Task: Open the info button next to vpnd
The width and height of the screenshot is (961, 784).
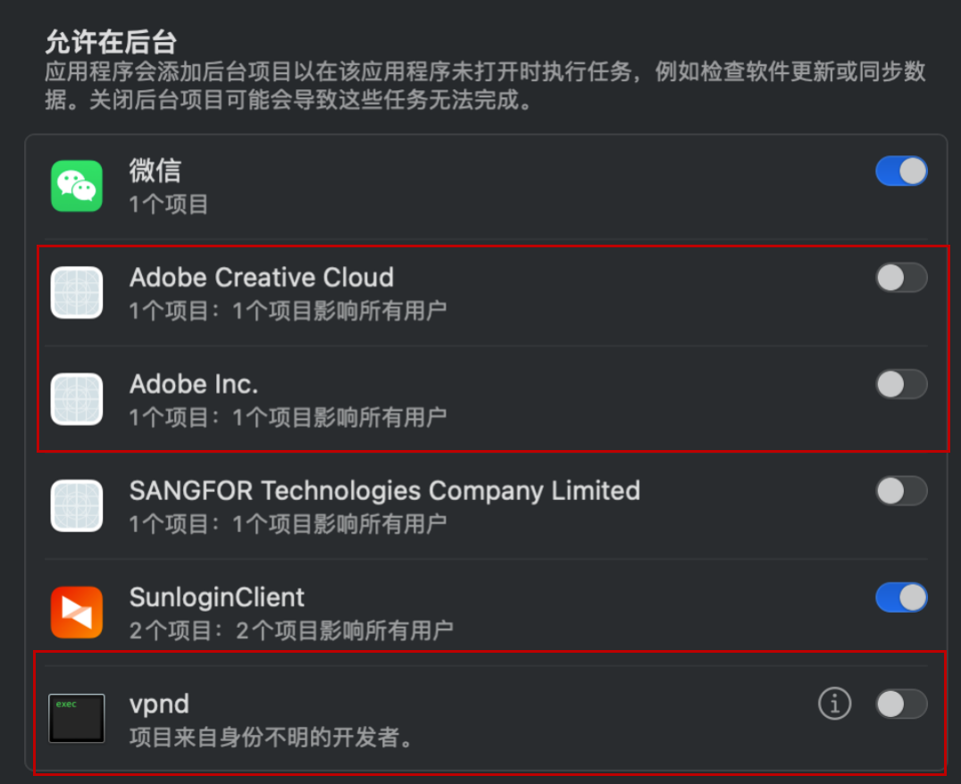Action: point(834,705)
